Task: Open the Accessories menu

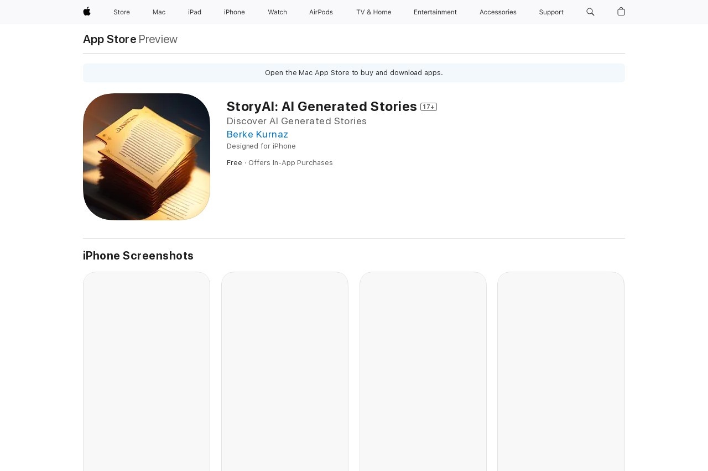Action: [498, 12]
